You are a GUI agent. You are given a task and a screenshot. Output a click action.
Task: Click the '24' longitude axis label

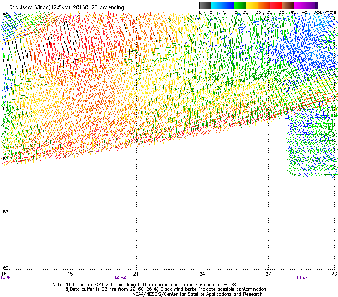coord(202,274)
